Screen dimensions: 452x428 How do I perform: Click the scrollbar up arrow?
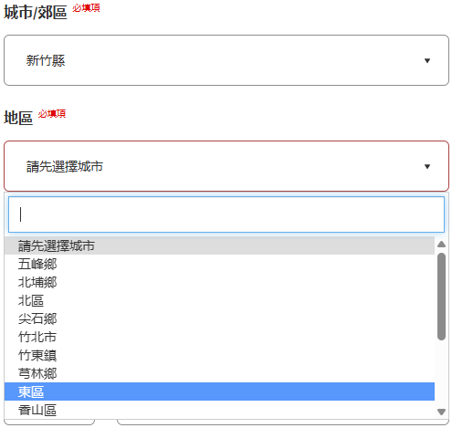tap(441, 245)
